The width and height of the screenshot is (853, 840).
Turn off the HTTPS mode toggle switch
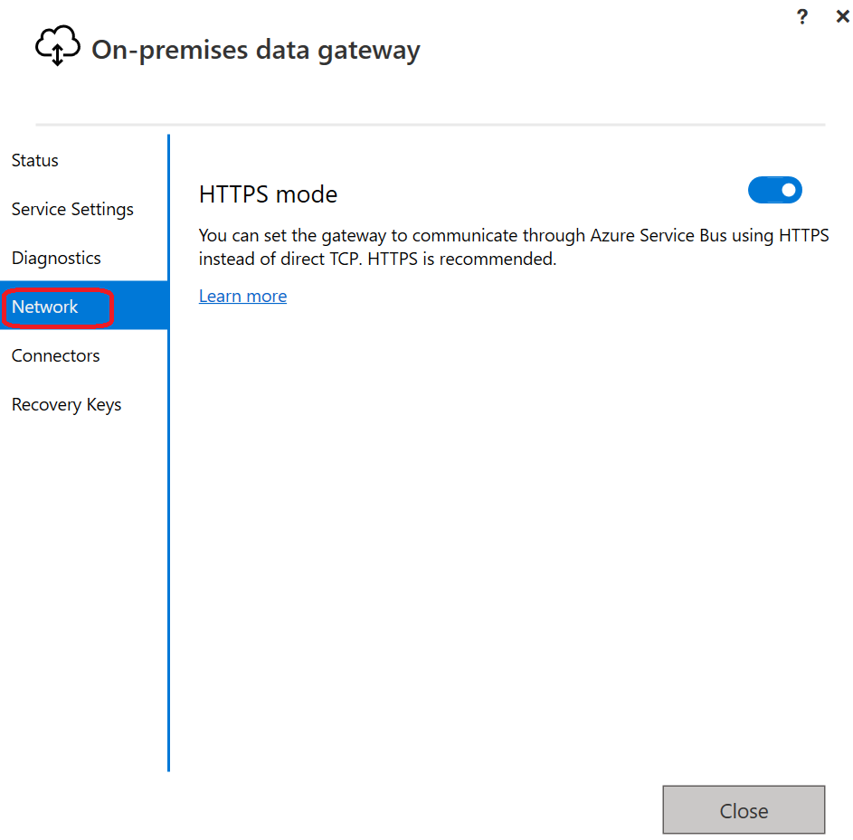[x=774, y=190]
